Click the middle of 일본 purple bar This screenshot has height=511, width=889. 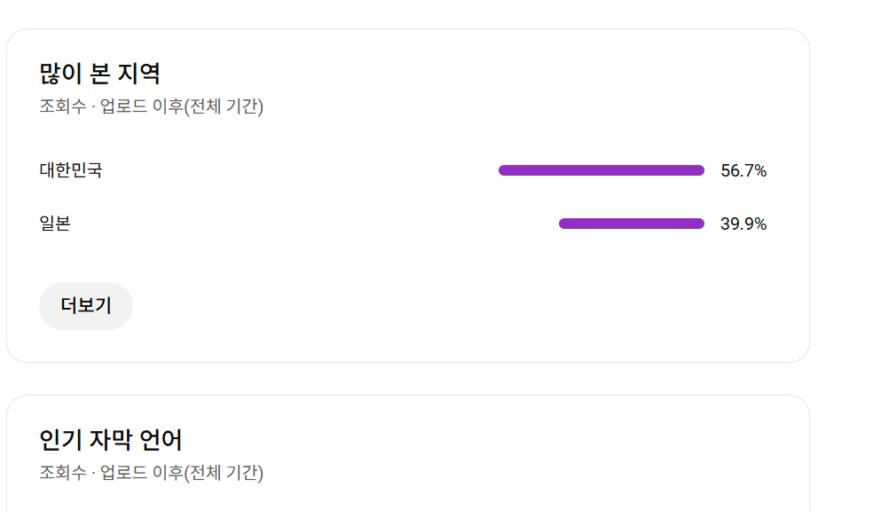(x=632, y=224)
